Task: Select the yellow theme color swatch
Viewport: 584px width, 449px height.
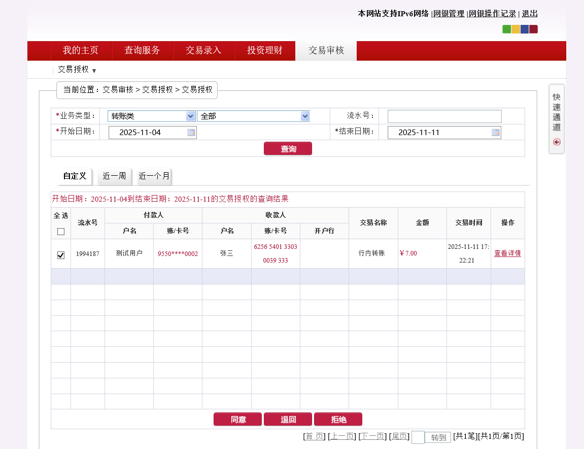Action: pyautogui.click(x=516, y=29)
